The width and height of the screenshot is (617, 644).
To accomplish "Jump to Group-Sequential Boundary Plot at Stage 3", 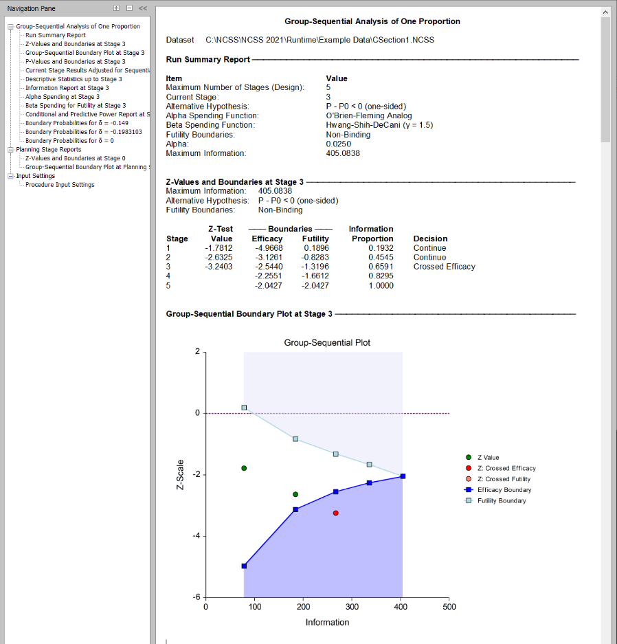I will (x=85, y=53).
